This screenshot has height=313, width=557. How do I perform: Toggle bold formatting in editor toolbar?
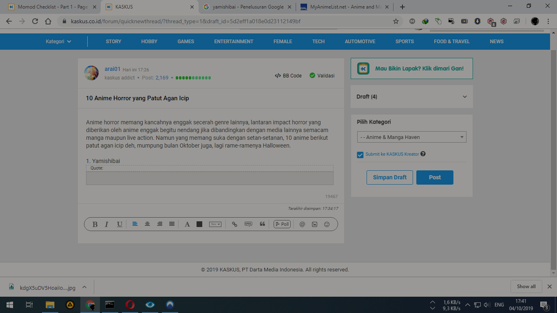coord(95,224)
